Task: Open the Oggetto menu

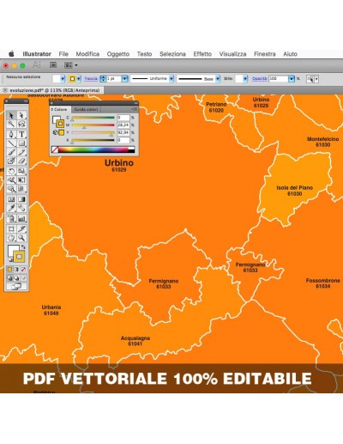Action: coord(118,54)
